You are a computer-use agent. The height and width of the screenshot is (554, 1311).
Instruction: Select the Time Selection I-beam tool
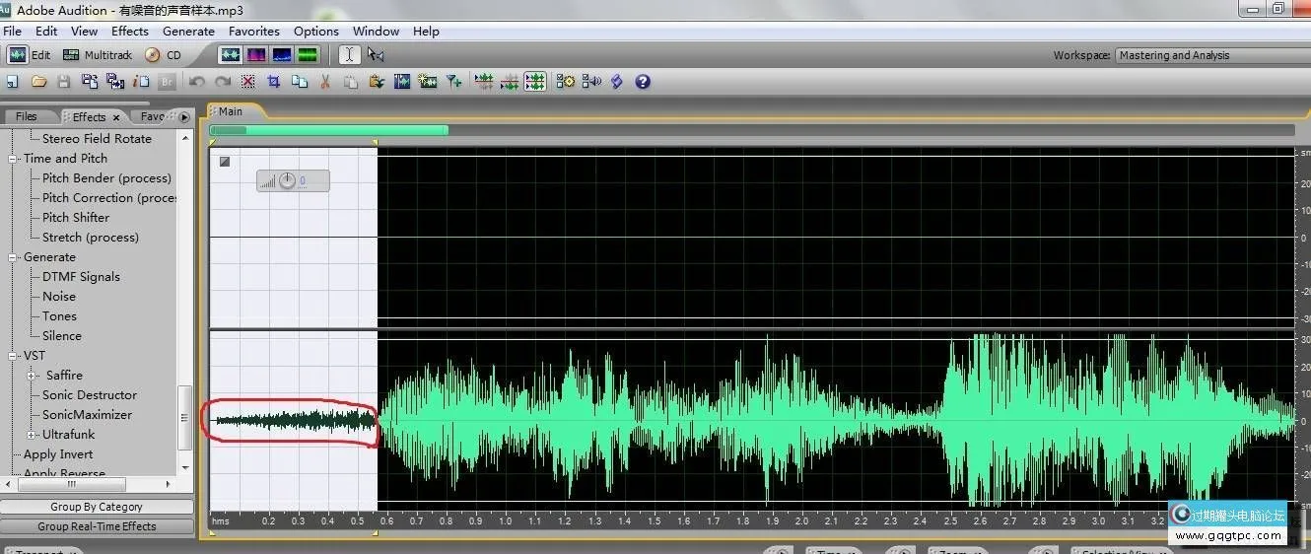click(x=349, y=55)
